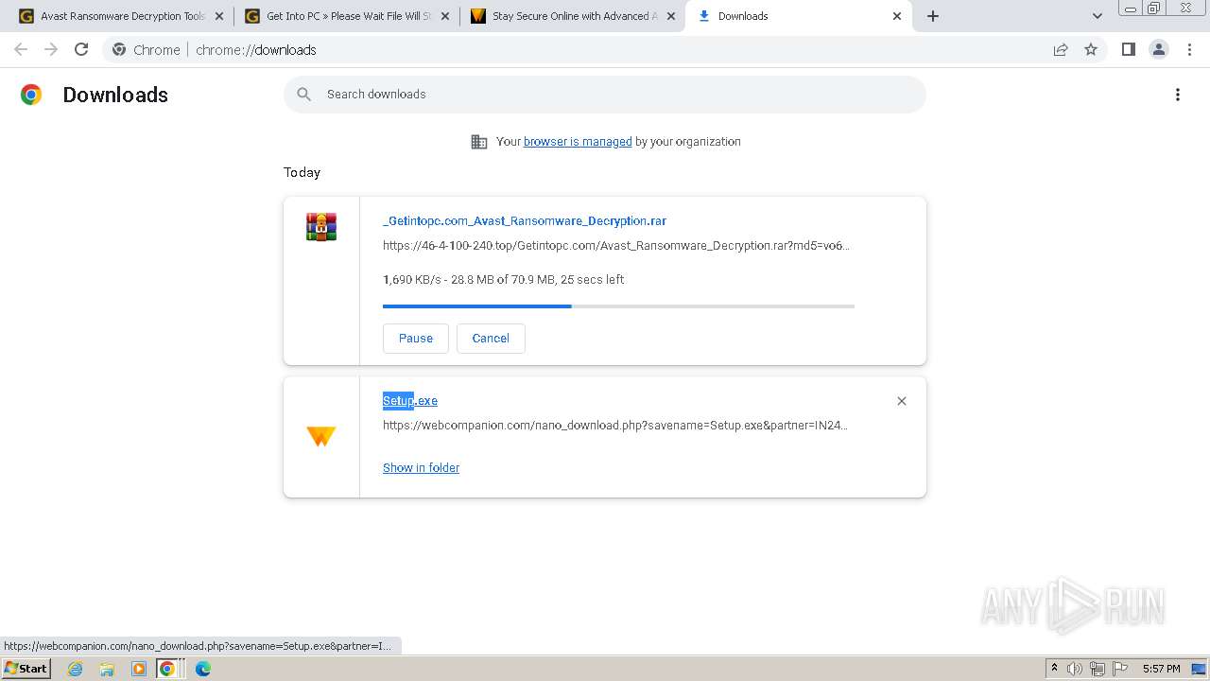Open the Chrome profile avatar
Viewport: 1210px width, 681px height.
pyautogui.click(x=1158, y=49)
